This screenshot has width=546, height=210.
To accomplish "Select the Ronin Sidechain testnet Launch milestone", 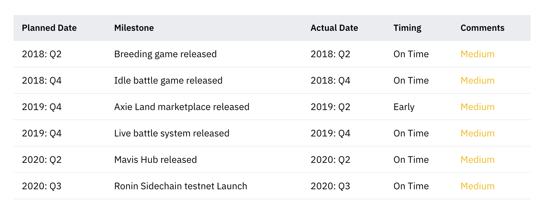I will pos(181,186).
